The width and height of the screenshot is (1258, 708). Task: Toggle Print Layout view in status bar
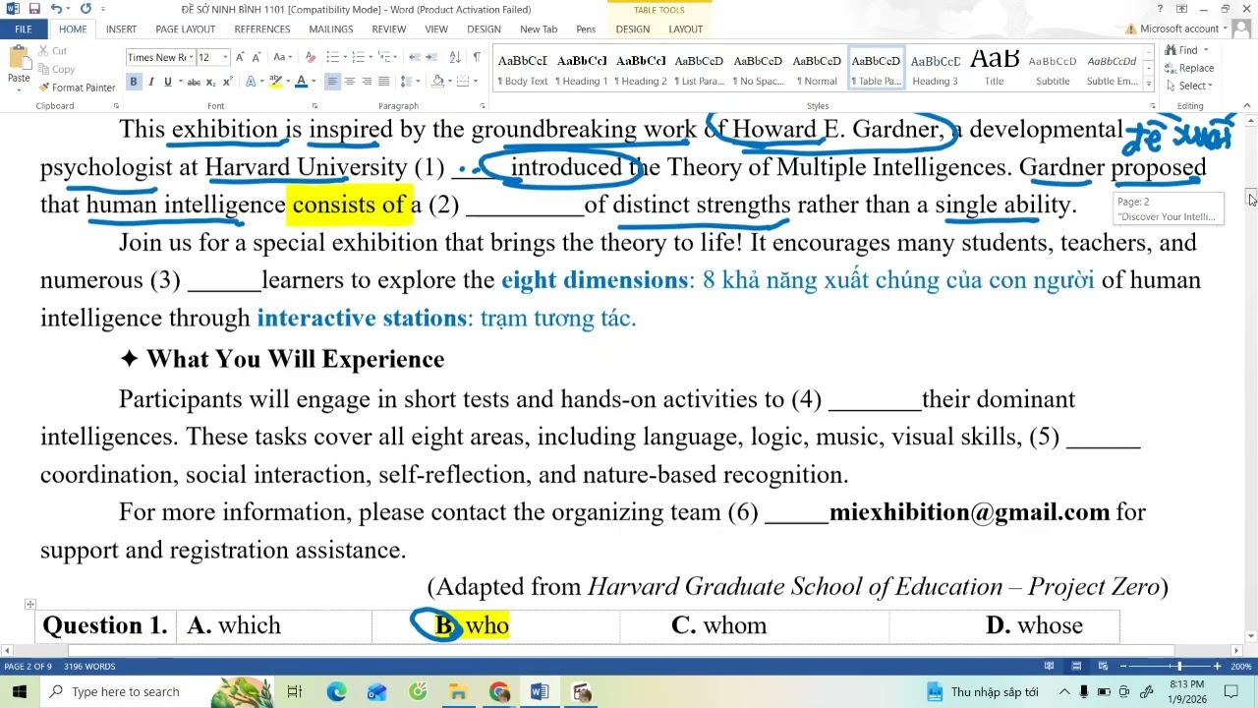click(1076, 666)
